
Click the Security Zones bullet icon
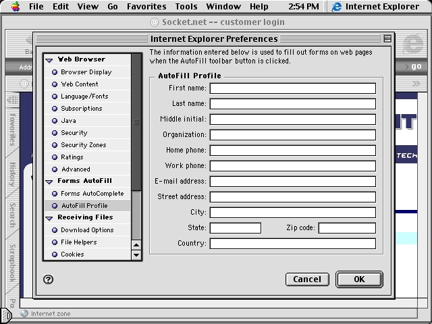click(55, 145)
